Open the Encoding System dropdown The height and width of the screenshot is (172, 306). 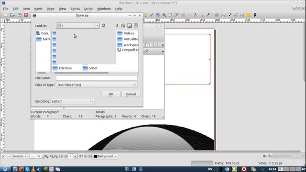[92, 101]
